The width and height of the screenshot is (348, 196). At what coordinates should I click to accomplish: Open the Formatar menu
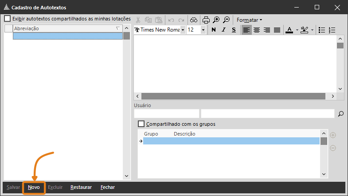click(x=249, y=20)
